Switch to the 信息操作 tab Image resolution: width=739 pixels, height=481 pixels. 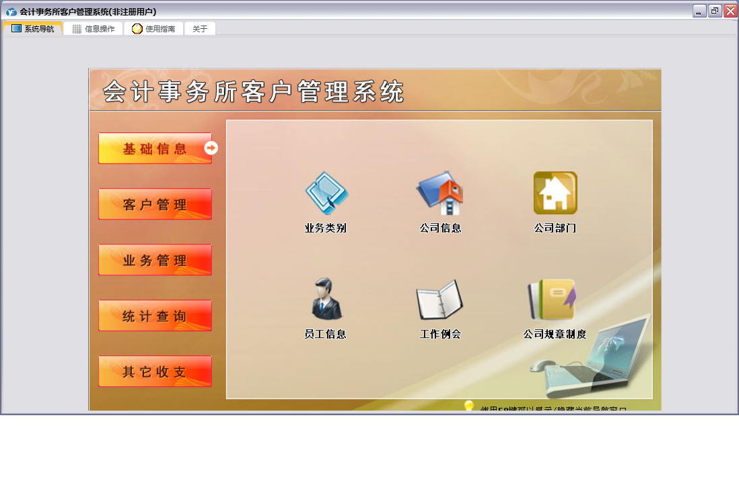[x=94, y=29]
